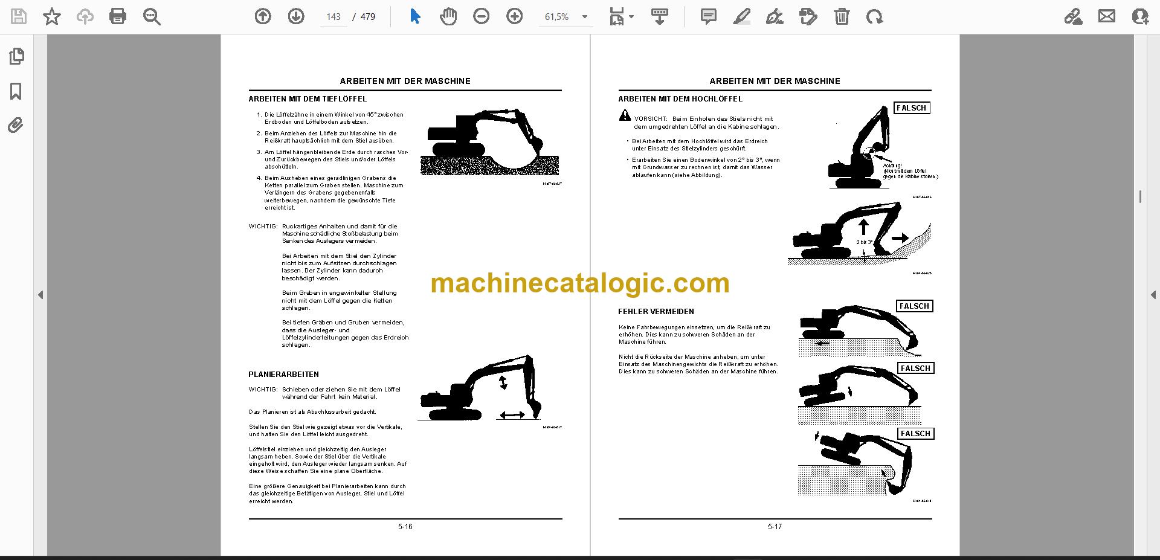
Task: Delete with the trash can icon
Action: pos(842,16)
